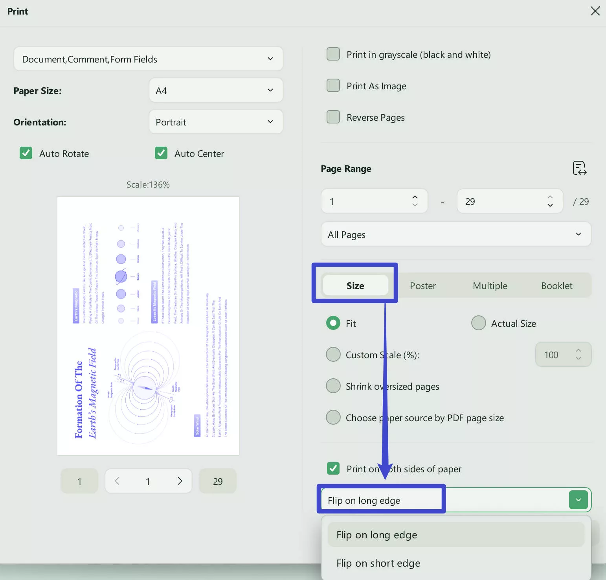Open the Paper Size A4 dropdown

pos(216,90)
